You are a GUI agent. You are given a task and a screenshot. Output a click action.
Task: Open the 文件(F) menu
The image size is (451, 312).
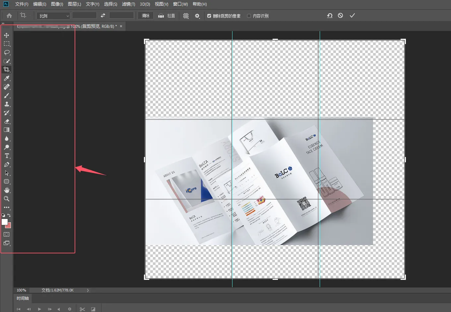click(x=22, y=4)
